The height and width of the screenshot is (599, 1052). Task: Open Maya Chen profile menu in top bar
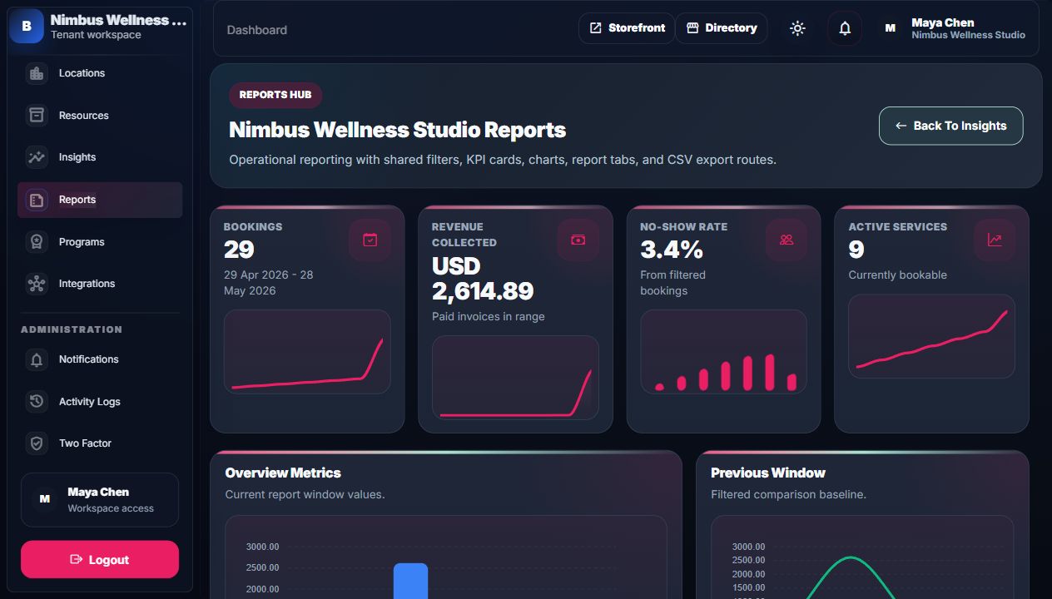[954, 28]
